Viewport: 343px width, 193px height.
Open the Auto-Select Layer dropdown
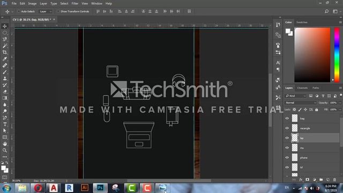45,11
